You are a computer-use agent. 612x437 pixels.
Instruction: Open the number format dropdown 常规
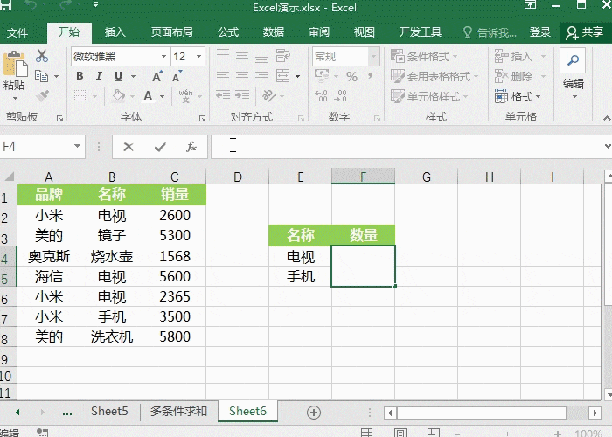coord(373,57)
